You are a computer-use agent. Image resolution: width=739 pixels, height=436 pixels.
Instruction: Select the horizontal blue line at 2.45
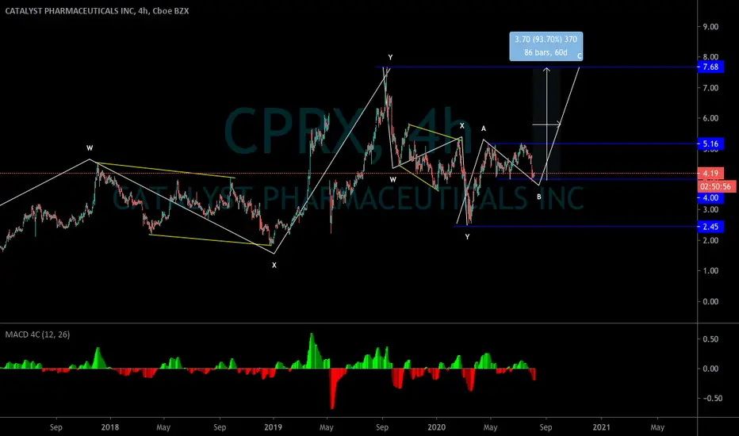tap(575, 227)
